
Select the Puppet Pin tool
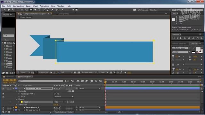point(63,10)
